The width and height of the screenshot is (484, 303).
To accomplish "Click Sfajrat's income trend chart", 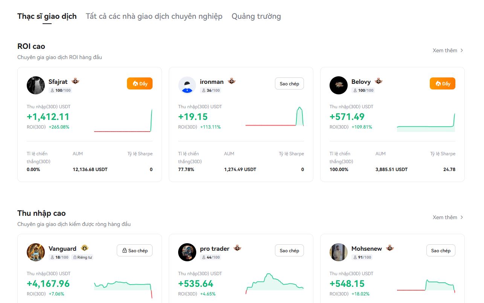I will click(x=123, y=120).
